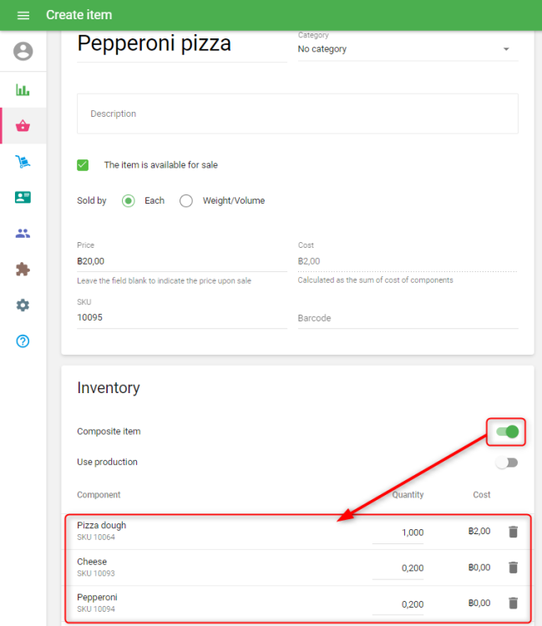542x626 pixels.
Task: Open the settings gear icon
Action: [x=23, y=305]
